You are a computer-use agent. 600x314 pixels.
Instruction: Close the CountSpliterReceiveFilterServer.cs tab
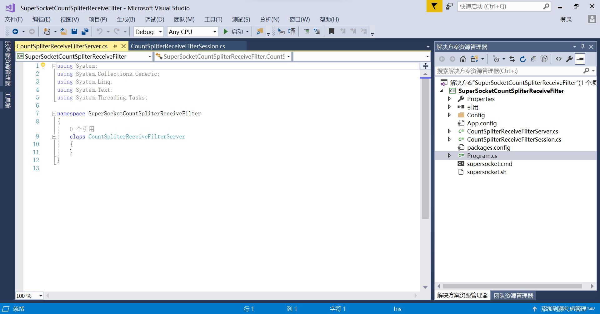click(123, 46)
